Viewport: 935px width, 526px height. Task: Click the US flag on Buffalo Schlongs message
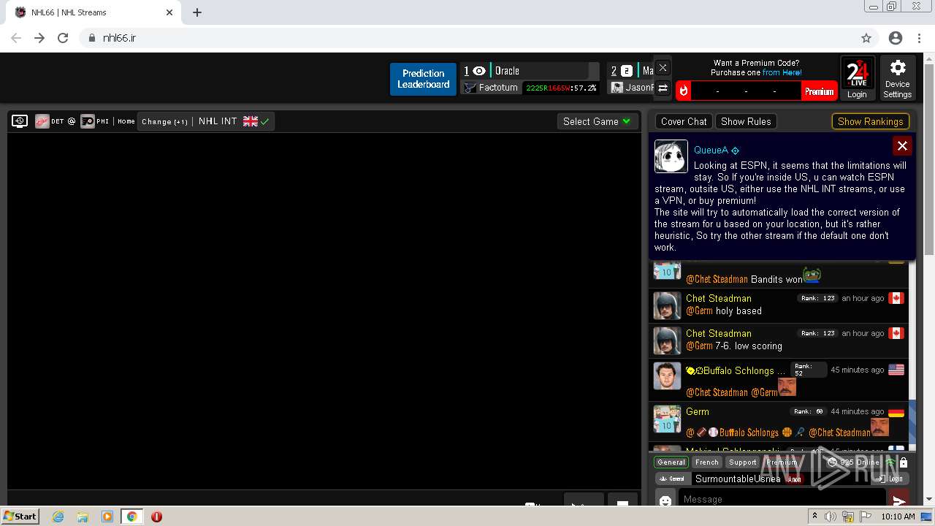(896, 370)
